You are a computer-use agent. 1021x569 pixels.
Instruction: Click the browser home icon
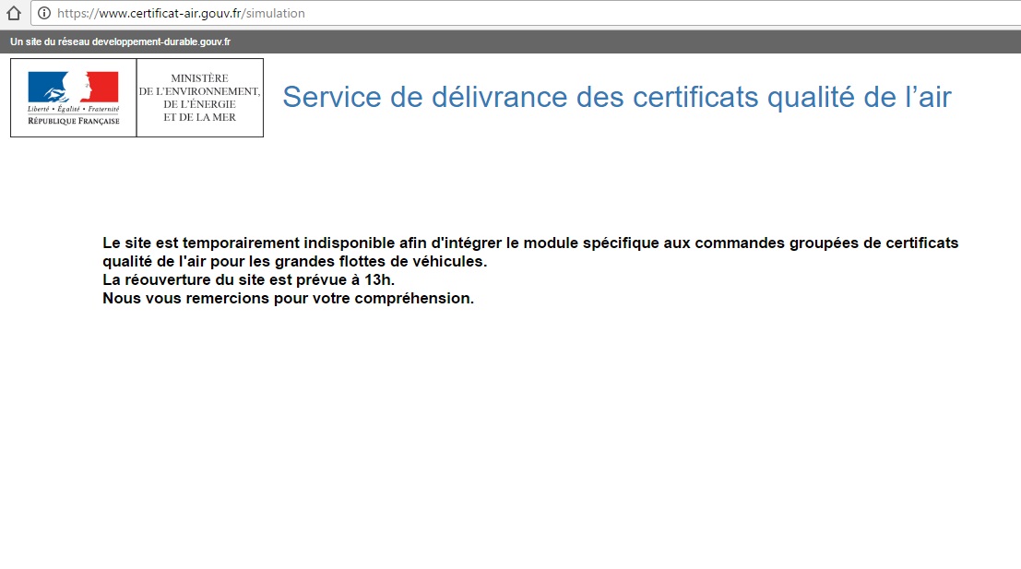(14, 13)
